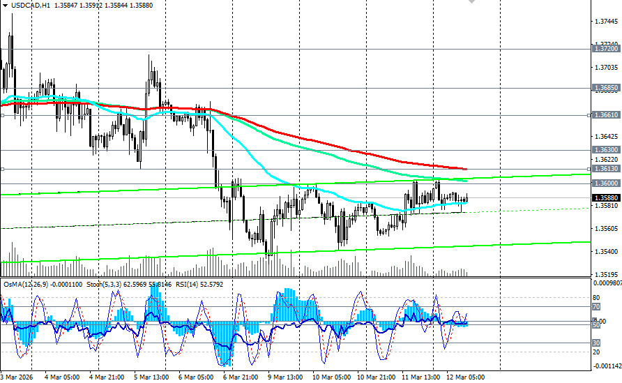Click the Stoch(5,3,3) indicator label

[104, 285]
